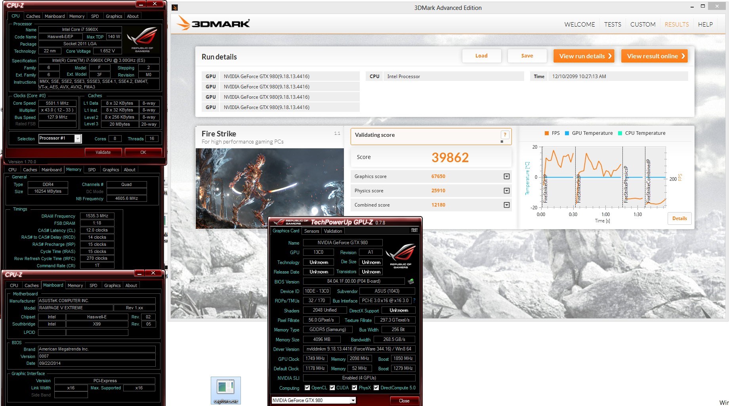Click the BIOS Version field in GPU-Z
This screenshot has height=406, width=729.
pos(354,281)
